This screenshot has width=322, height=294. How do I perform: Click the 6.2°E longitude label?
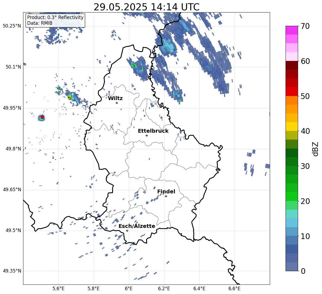[164, 289]
